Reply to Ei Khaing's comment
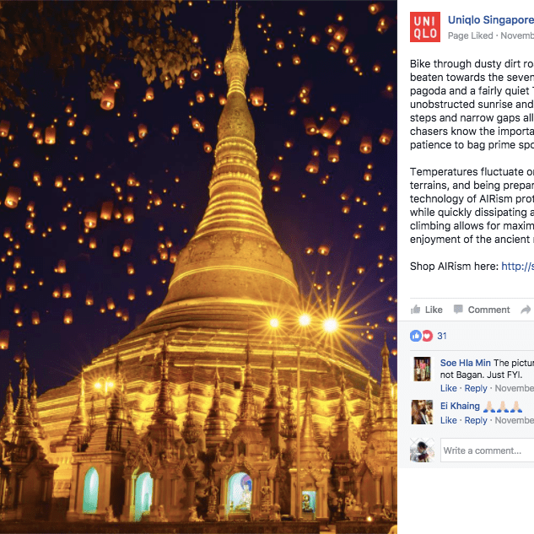This screenshot has height=534, width=534. pos(476,420)
